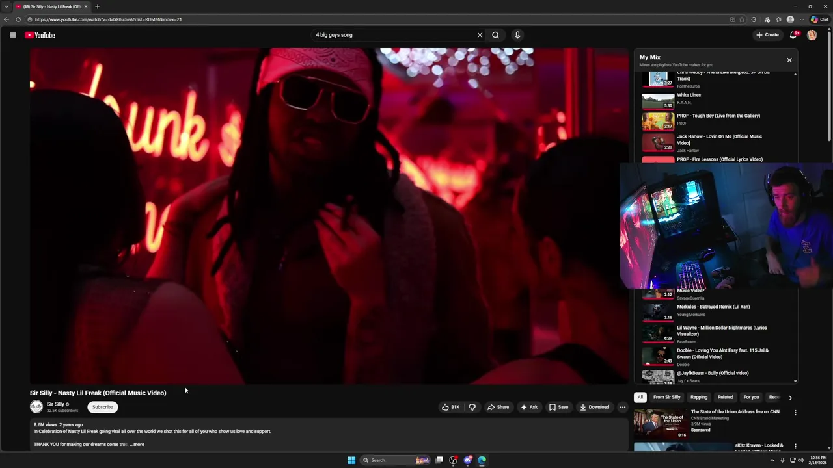Open the Create button
This screenshot has height=468, width=833.
[767, 35]
